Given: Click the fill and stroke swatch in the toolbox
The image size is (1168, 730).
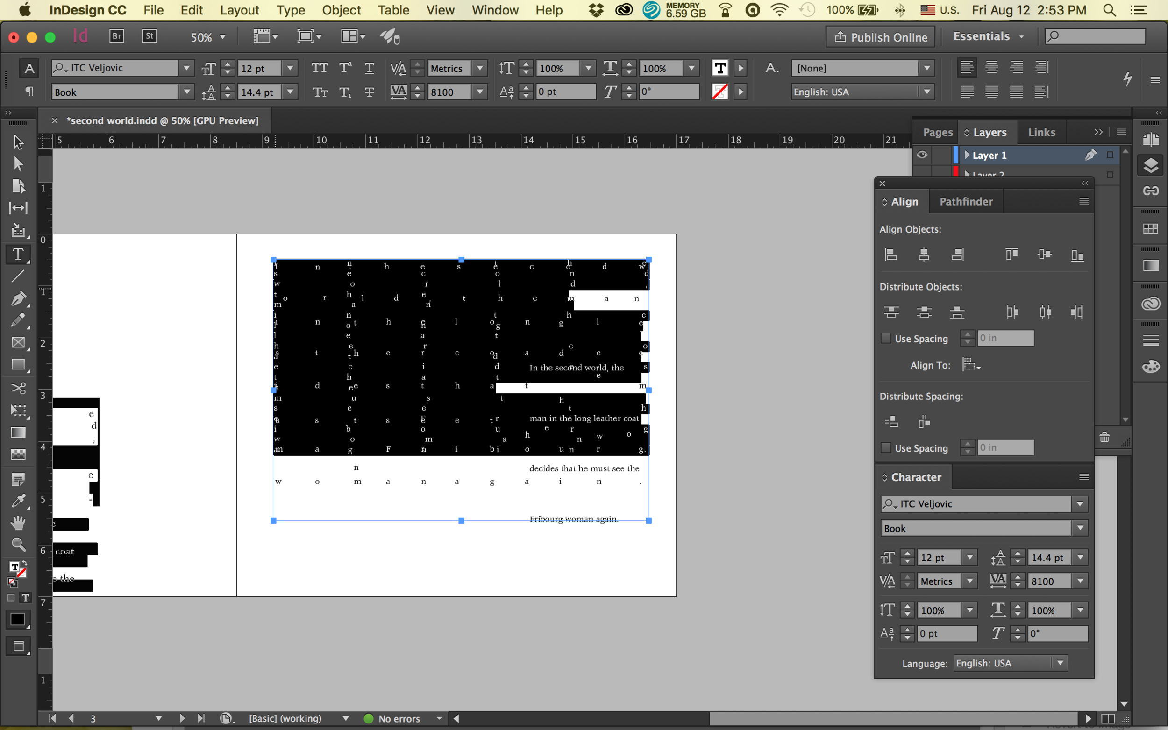Looking at the screenshot, I should pos(17,570).
